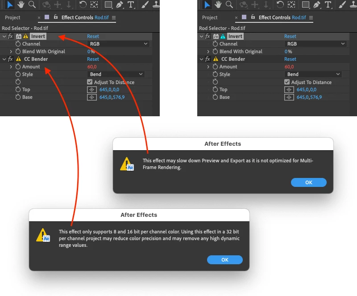Select the Type tool in left toolbar
Viewport: 357px width, 296px height.
pyautogui.click(x=131, y=4)
